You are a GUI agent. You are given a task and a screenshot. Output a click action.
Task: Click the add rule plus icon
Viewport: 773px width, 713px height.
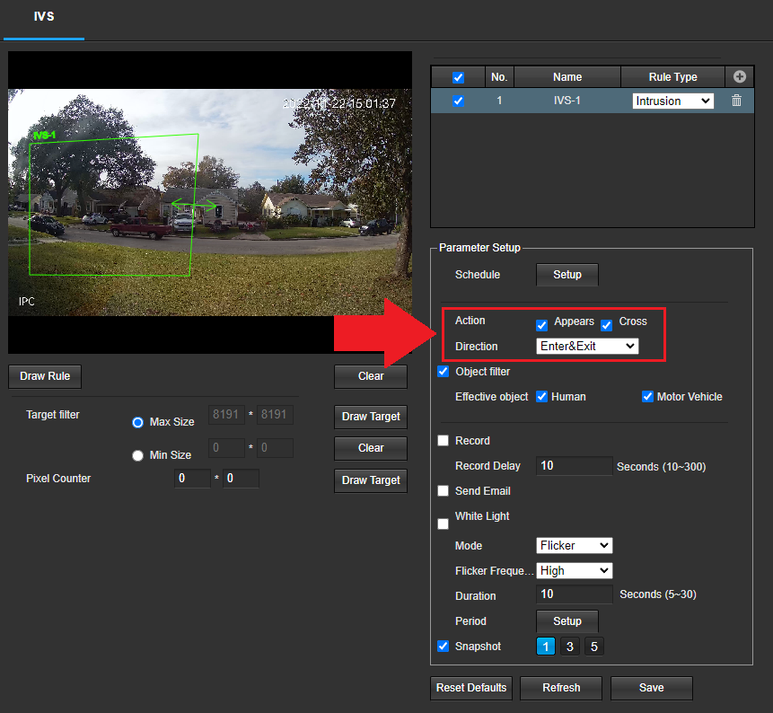(739, 77)
